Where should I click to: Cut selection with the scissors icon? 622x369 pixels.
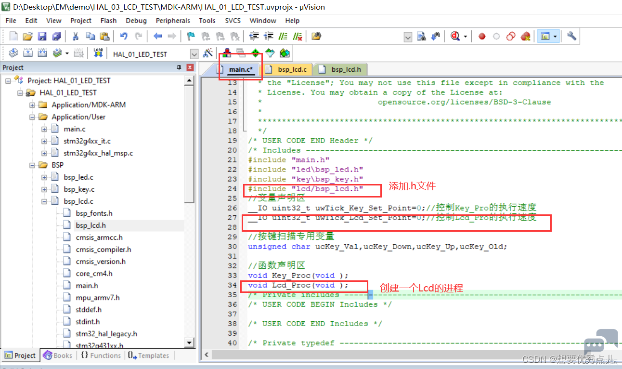[x=76, y=36]
